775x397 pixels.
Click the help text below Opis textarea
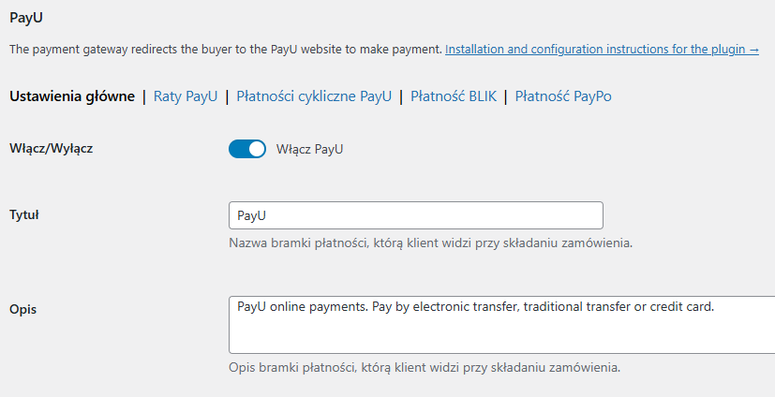[x=424, y=366]
